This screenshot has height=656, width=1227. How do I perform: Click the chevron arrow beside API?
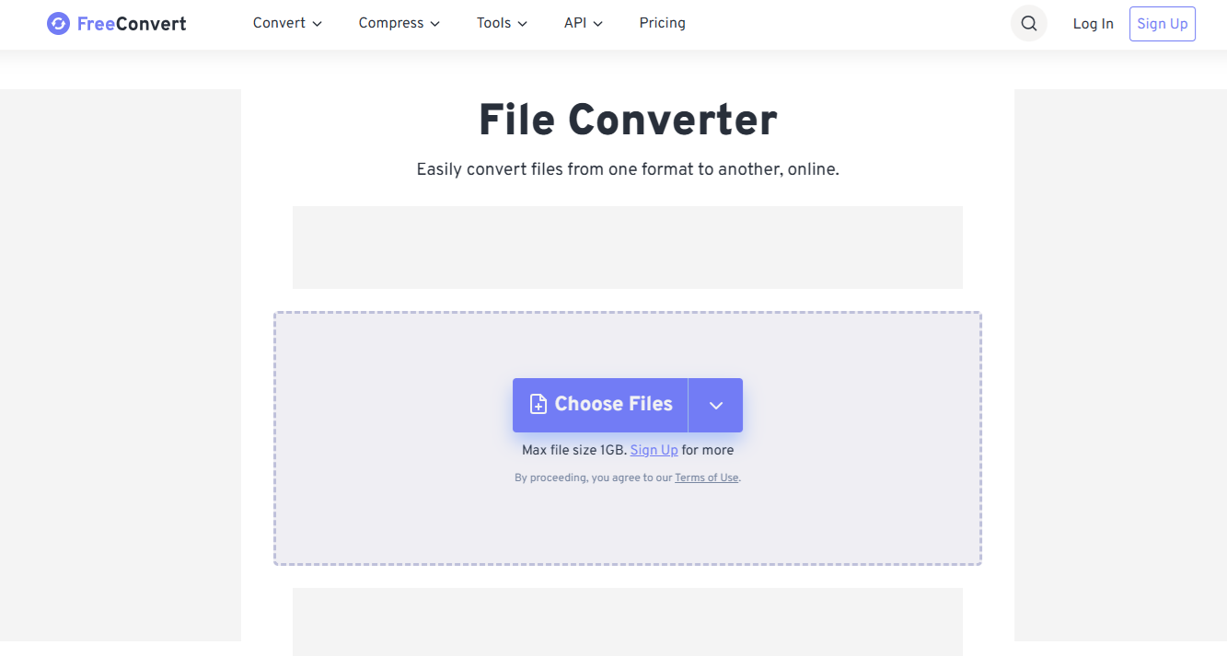[x=598, y=24]
